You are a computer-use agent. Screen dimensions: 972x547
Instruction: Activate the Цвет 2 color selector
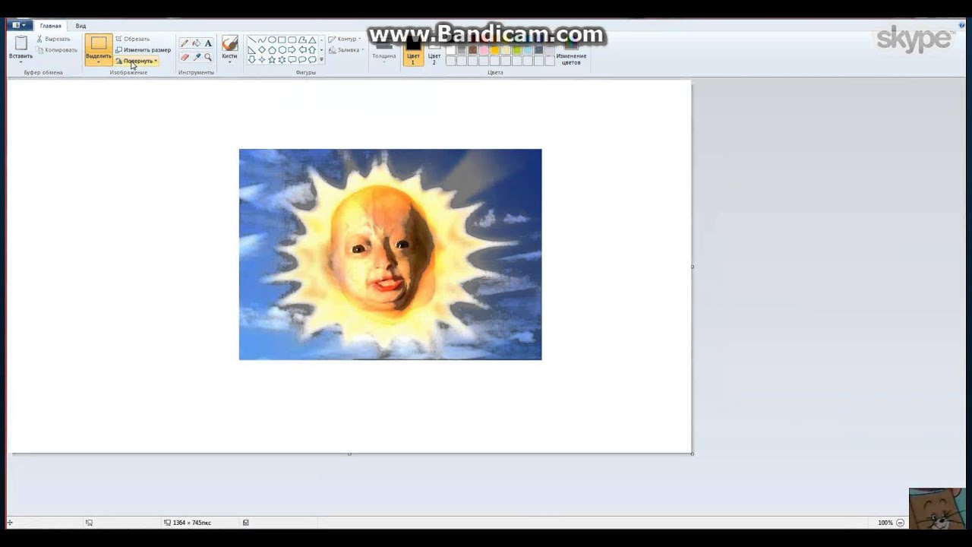coord(434,51)
